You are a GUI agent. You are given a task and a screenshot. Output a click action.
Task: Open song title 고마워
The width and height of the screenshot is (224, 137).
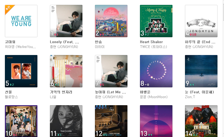[x=10, y=42]
